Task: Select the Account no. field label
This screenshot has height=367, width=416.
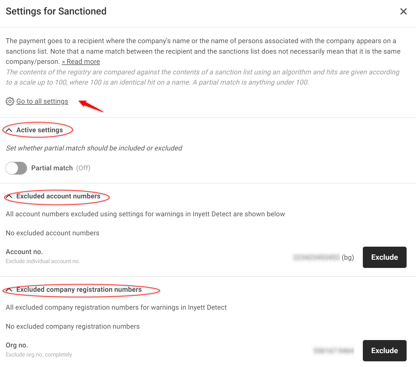Action: click(24, 252)
